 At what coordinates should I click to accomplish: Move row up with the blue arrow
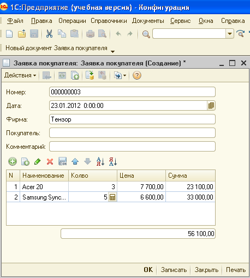click(x=75, y=161)
